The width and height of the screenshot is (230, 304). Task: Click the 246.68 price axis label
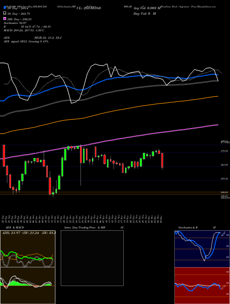pos(224,193)
